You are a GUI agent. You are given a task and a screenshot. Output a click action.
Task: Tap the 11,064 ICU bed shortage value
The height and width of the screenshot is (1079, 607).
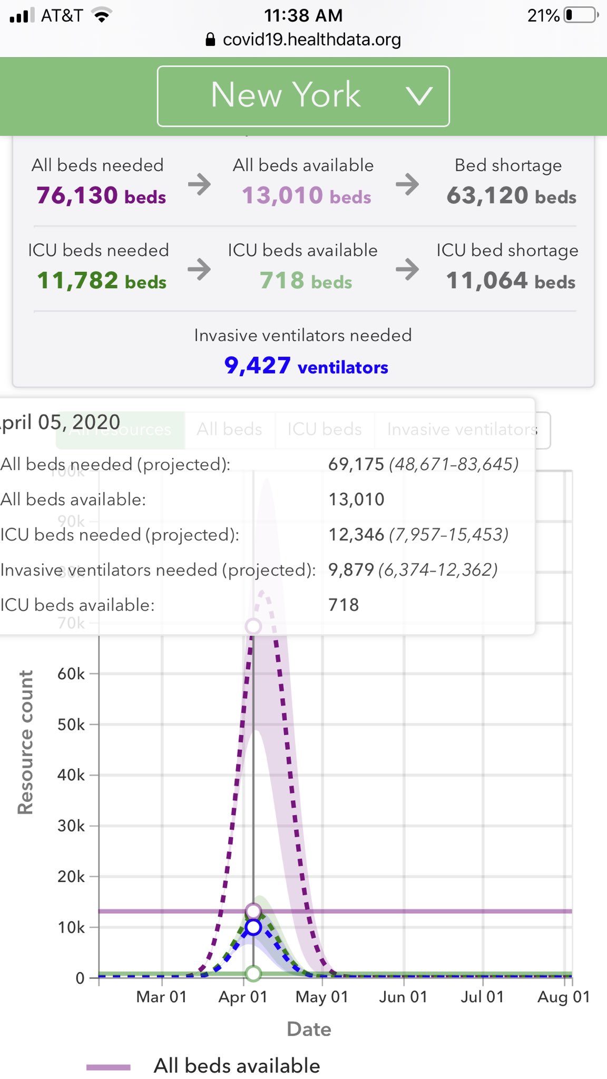(511, 281)
